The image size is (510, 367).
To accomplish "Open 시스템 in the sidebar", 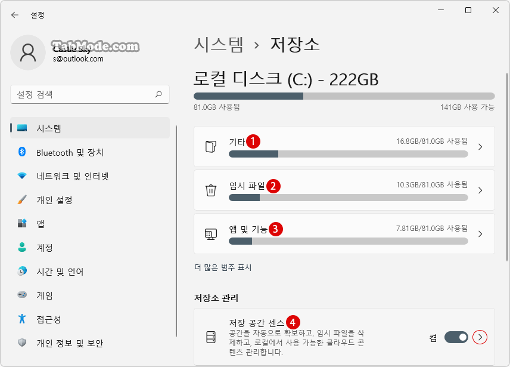I will coord(90,128).
